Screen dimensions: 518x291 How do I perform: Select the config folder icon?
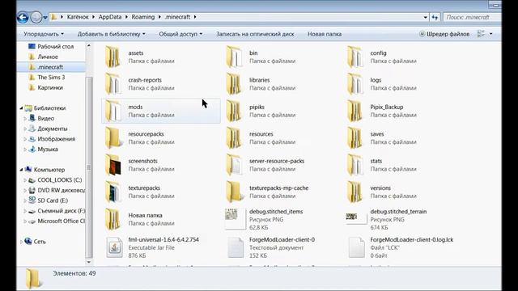(x=355, y=57)
